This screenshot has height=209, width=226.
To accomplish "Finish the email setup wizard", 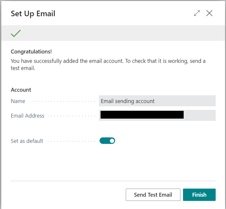I will [x=199, y=195].
